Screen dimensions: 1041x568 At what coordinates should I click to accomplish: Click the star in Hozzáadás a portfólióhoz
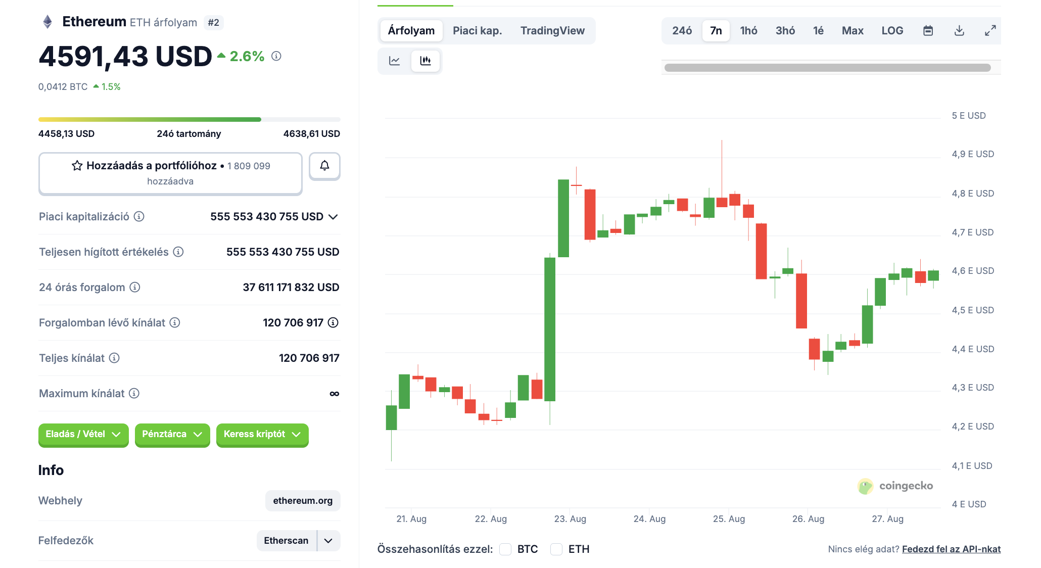pyautogui.click(x=77, y=165)
